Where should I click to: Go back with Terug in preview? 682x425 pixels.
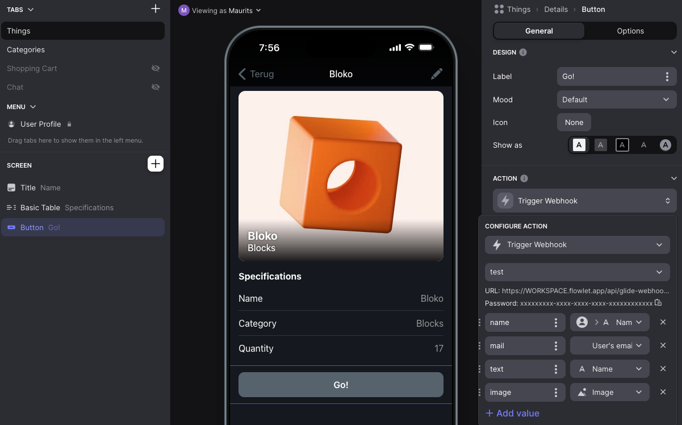point(256,74)
